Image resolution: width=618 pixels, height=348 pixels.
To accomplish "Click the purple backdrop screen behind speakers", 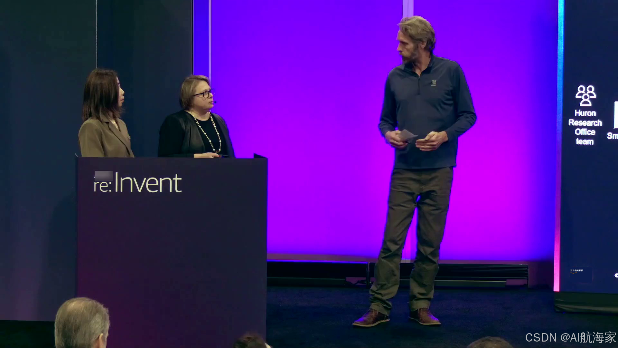I will click(x=306, y=129).
